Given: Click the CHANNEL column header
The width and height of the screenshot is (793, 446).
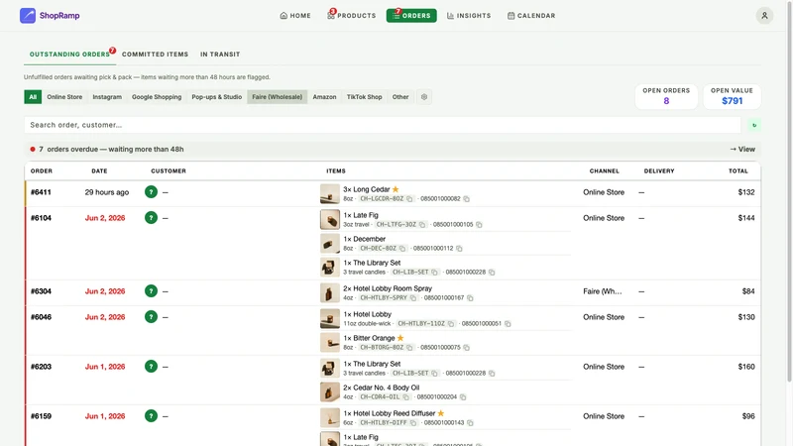Looking at the screenshot, I should click(604, 171).
